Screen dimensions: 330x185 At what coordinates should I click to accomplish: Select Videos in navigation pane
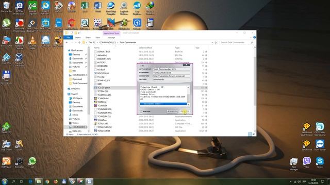click(x=75, y=123)
